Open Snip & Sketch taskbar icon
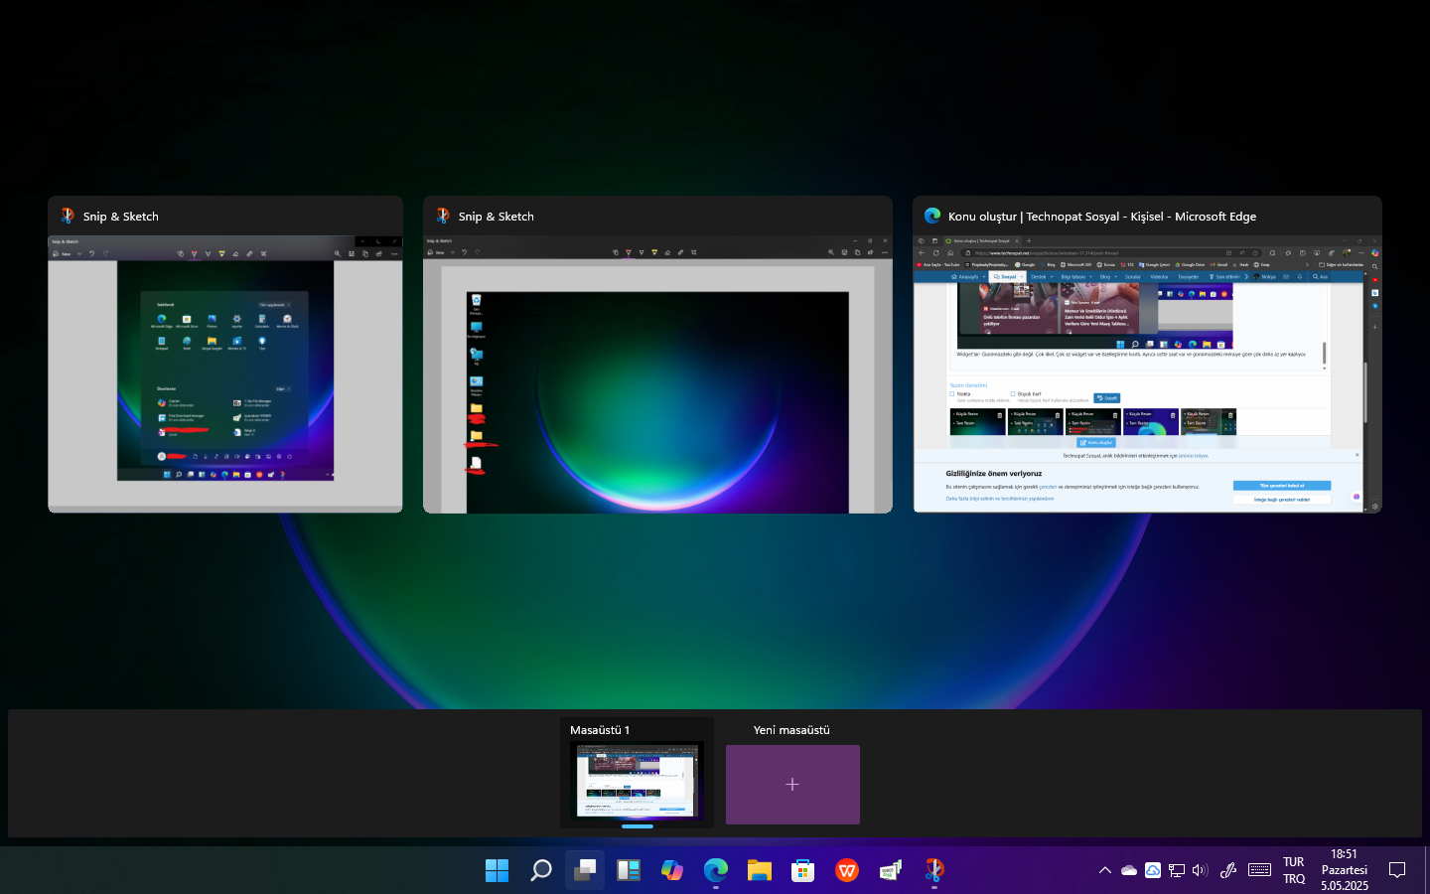The width and height of the screenshot is (1430, 894). [x=934, y=870]
